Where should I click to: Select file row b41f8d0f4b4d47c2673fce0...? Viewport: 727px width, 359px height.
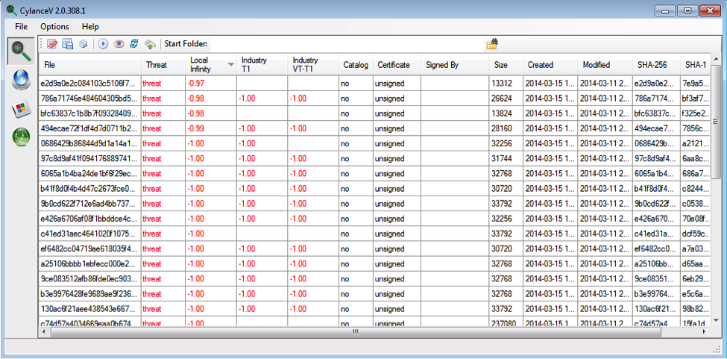(x=374, y=188)
